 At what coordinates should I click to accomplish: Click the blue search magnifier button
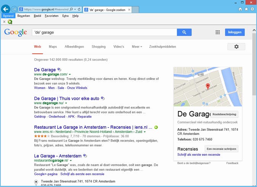point(184,32)
